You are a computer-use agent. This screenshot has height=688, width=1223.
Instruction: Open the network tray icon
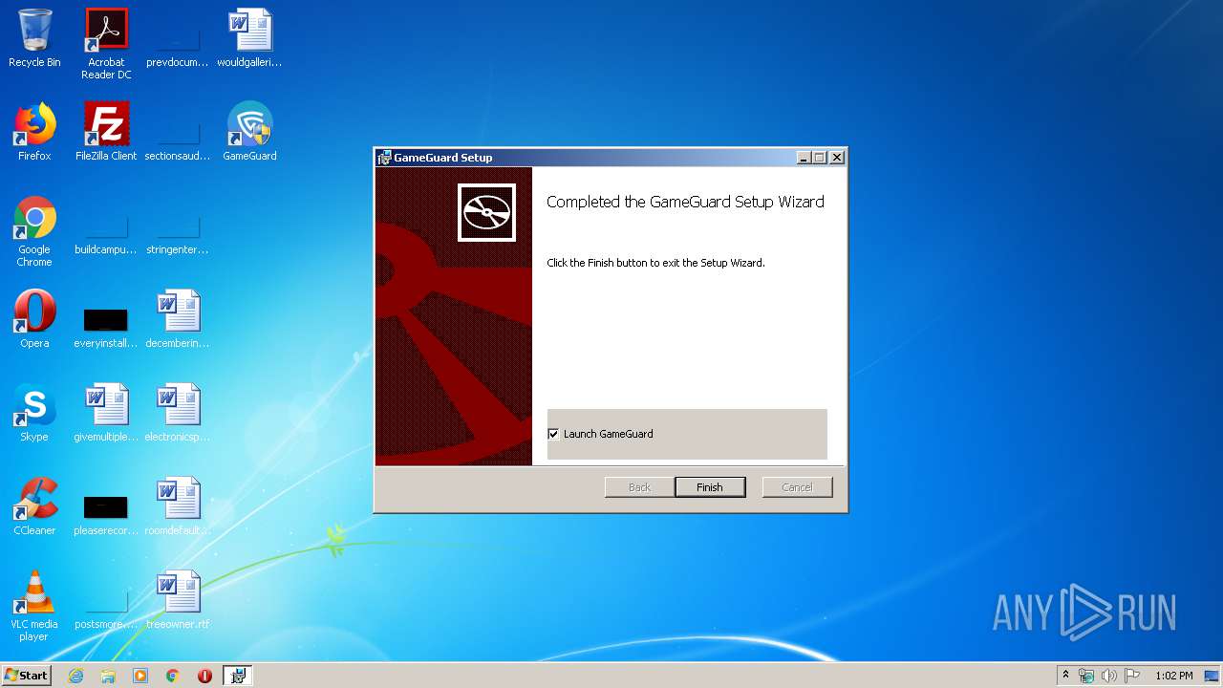[x=1086, y=676]
